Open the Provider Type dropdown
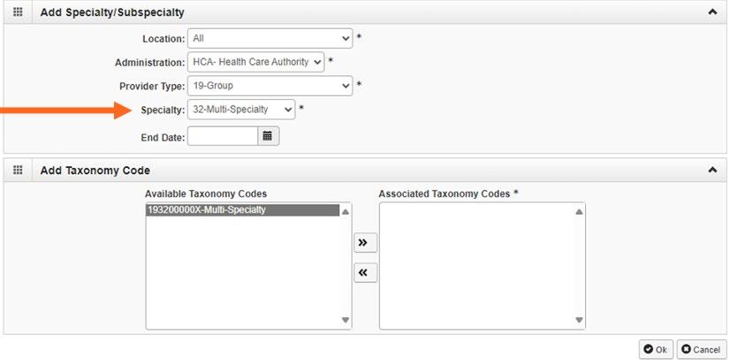 click(x=270, y=86)
